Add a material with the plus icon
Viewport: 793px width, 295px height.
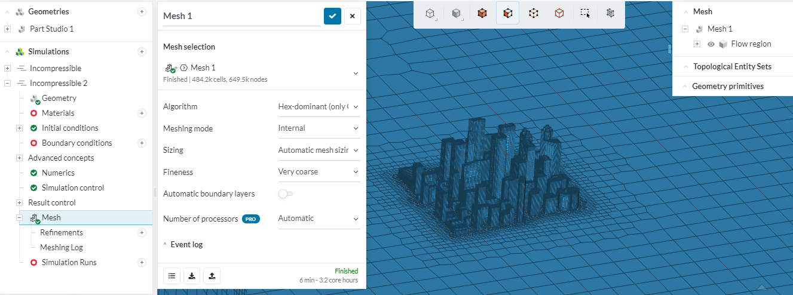pyautogui.click(x=142, y=113)
